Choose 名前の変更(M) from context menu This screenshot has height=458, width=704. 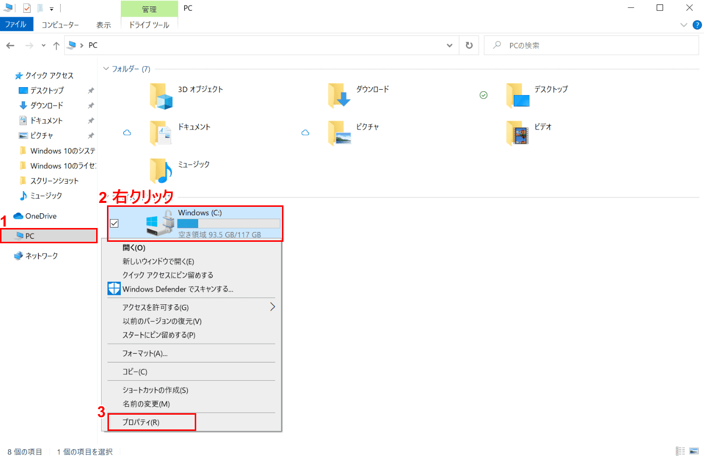(x=192, y=404)
